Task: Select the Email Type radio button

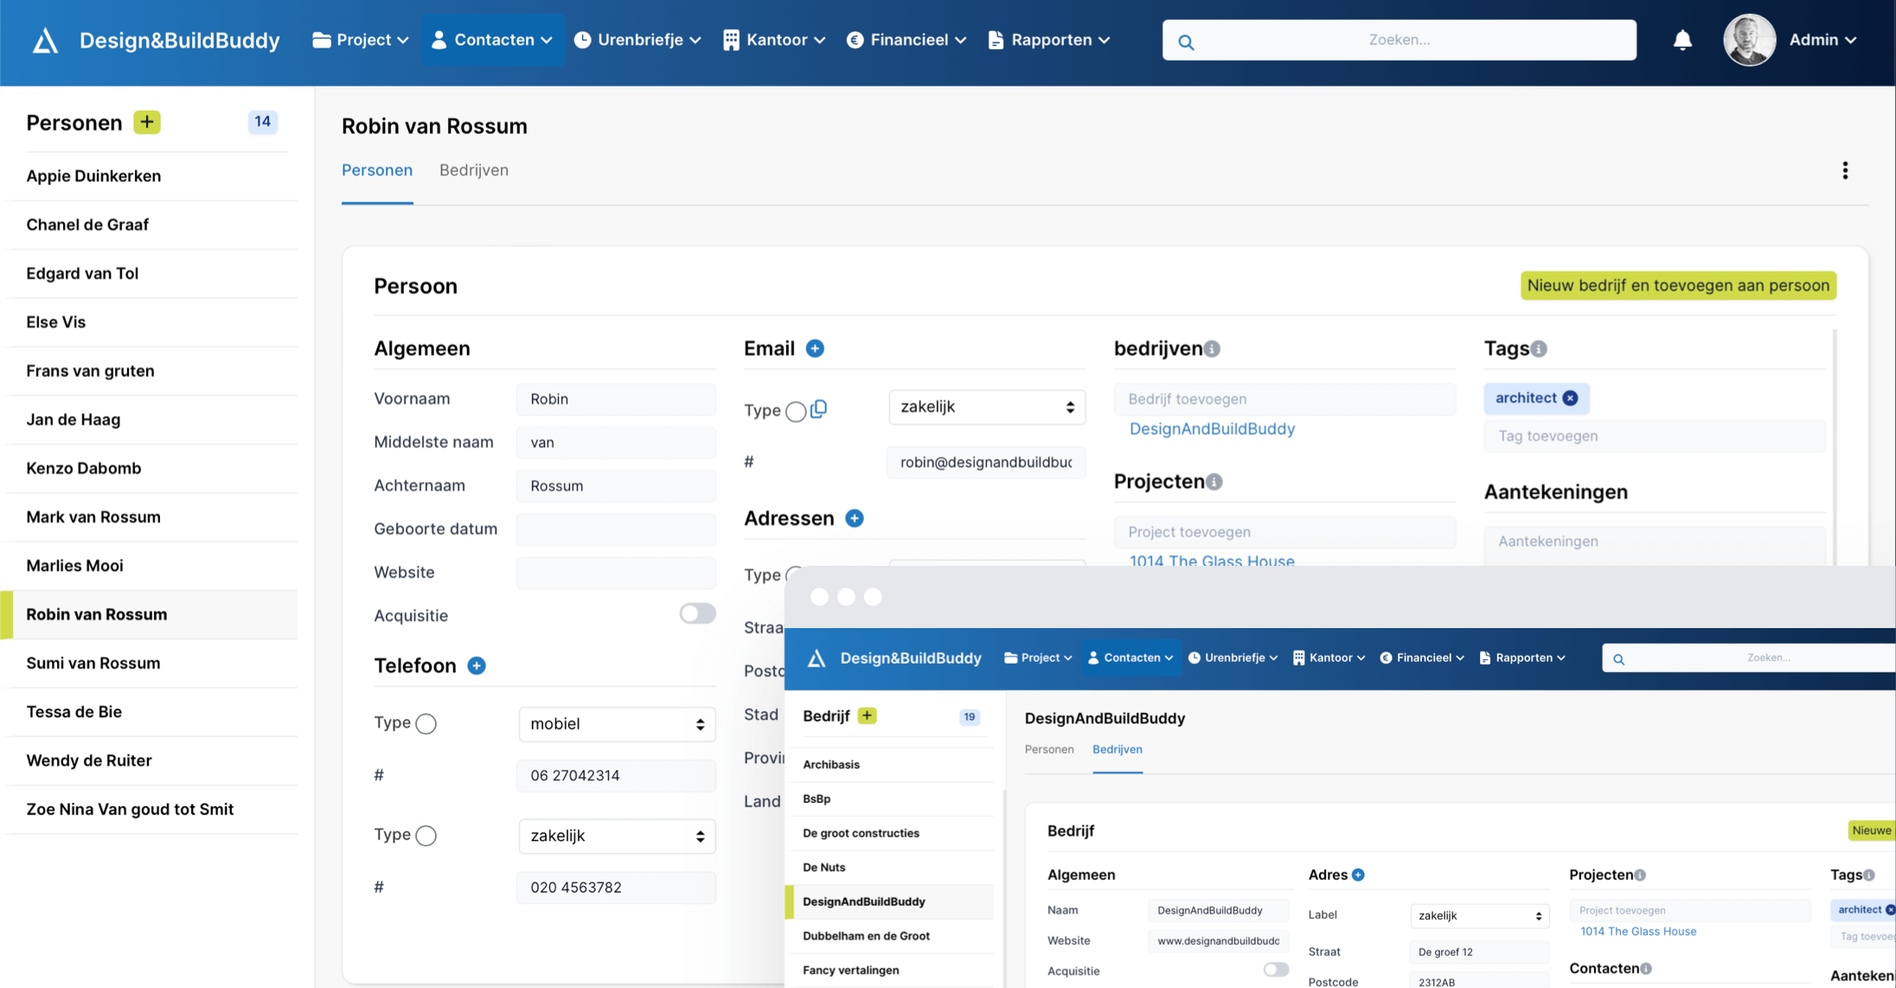Action: pyautogui.click(x=796, y=411)
